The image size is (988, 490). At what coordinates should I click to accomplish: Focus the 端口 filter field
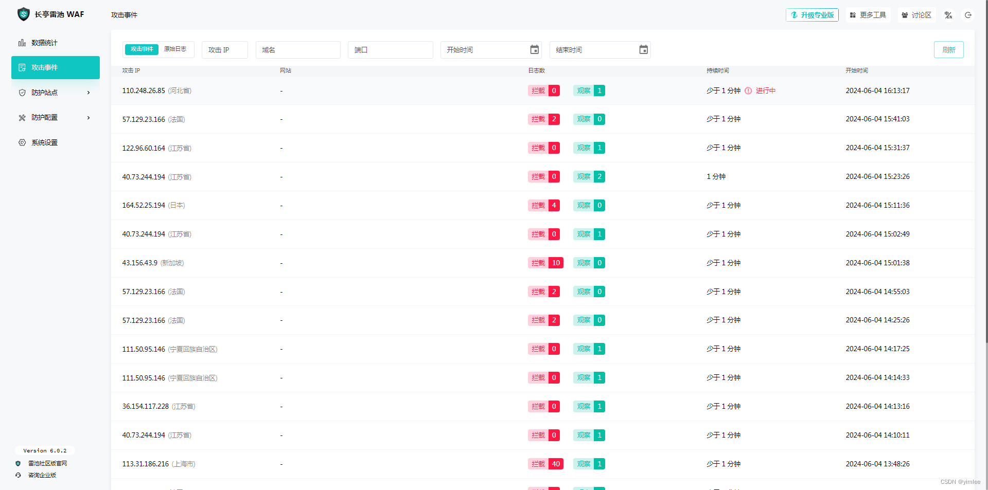coord(390,50)
